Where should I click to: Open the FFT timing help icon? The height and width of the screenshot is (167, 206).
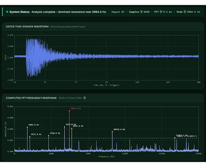[161, 12]
